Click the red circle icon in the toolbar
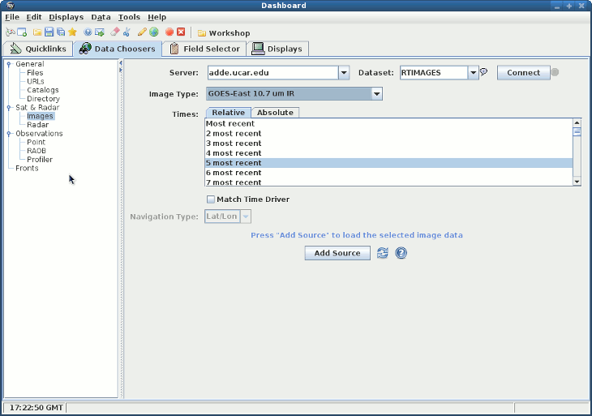 click(x=169, y=32)
